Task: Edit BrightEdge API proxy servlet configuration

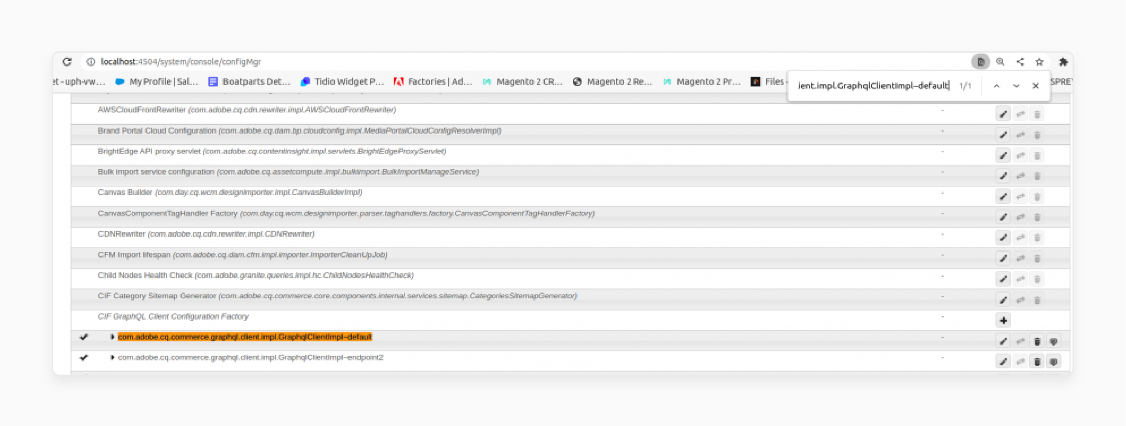Action: (x=1003, y=155)
